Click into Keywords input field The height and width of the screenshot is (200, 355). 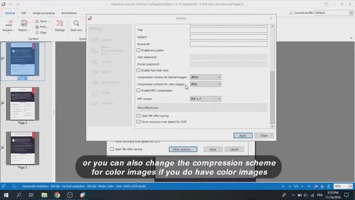(229, 44)
